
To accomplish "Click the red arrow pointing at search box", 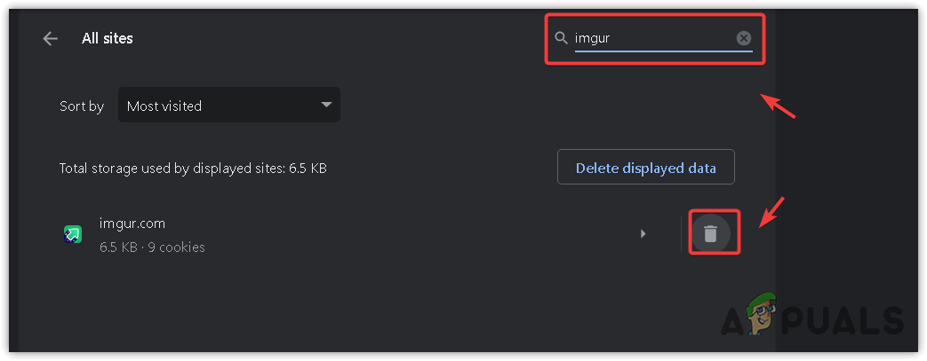I will 776,106.
